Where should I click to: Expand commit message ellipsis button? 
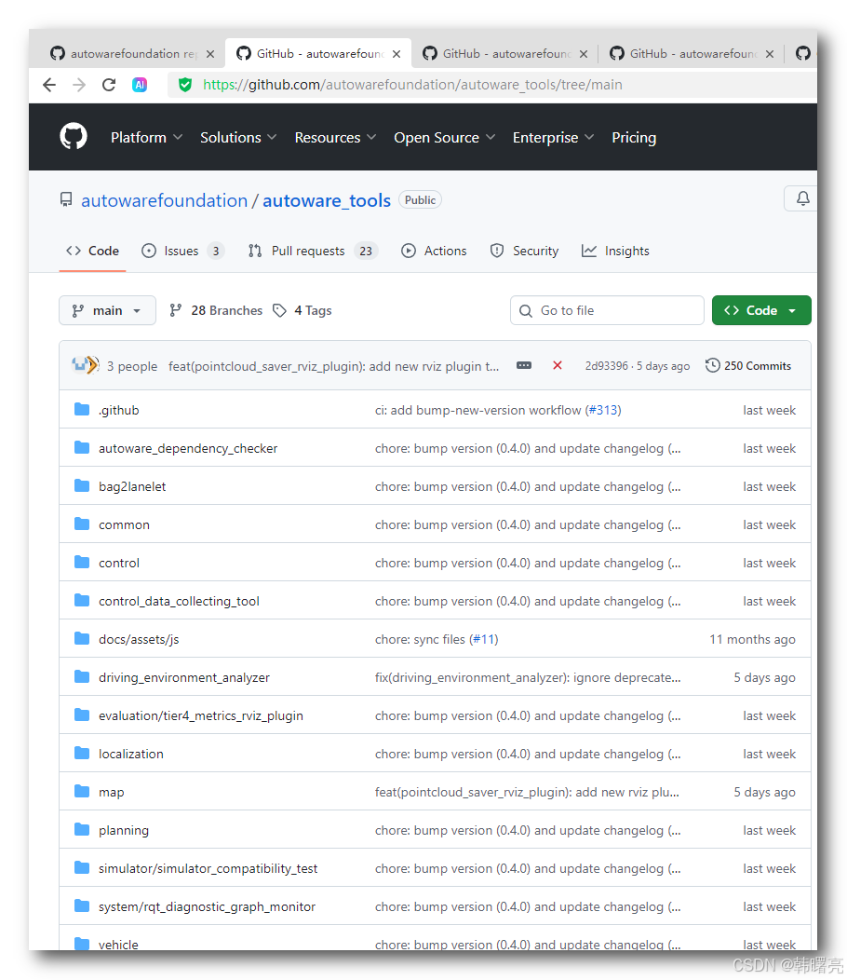(524, 365)
